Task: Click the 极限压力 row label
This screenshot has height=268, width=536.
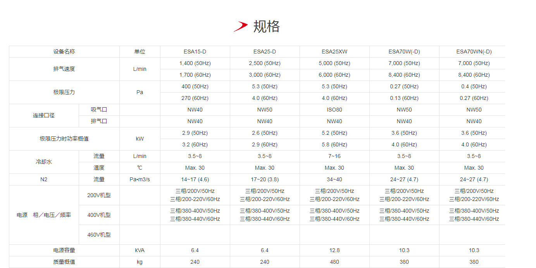Action: (64, 92)
